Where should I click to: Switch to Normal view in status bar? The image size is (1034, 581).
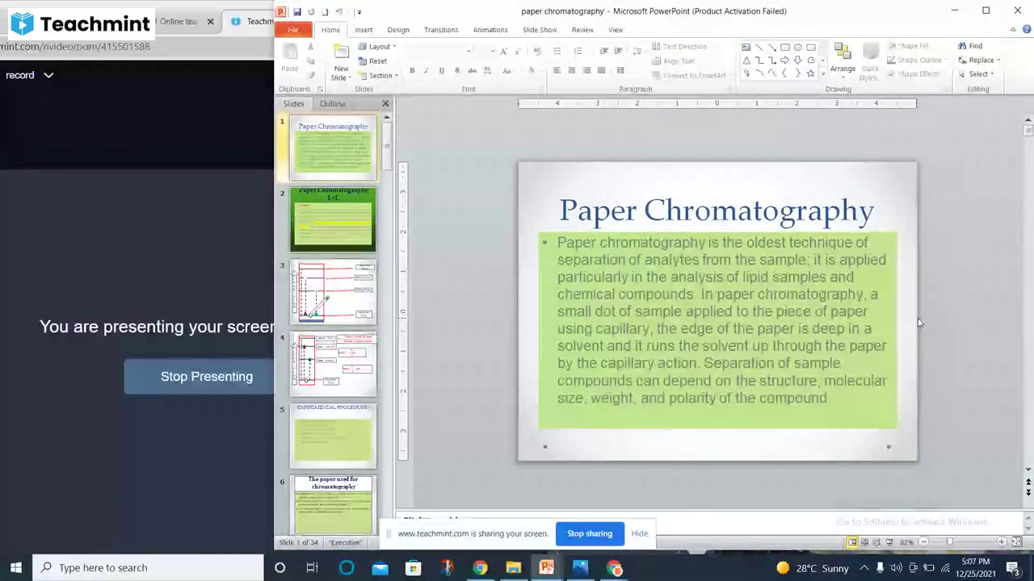(x=852, y=542)
